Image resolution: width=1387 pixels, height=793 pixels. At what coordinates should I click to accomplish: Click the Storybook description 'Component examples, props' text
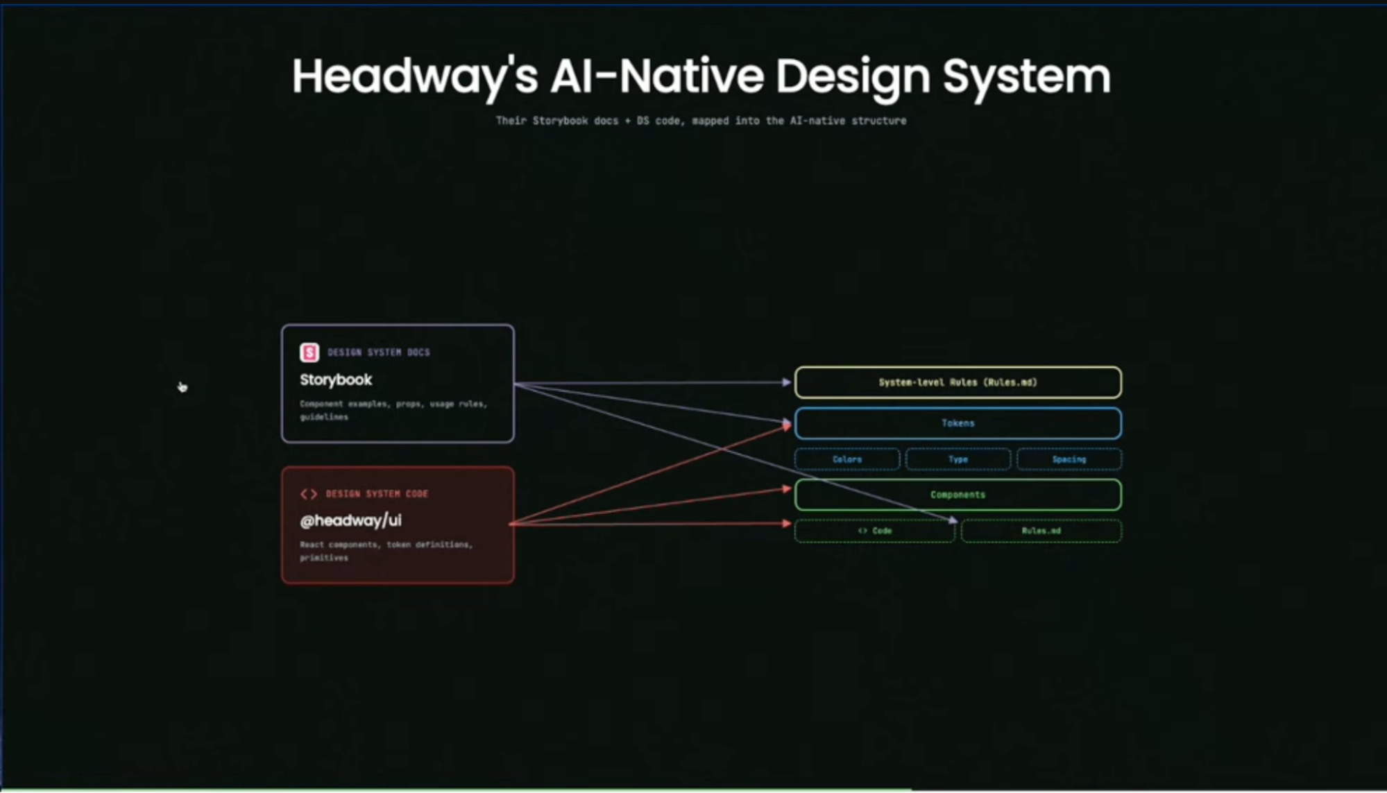[393, 410]
